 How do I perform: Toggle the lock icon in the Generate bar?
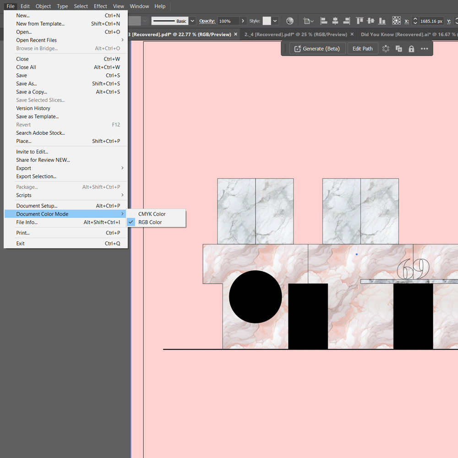click(x=412, y=48)
